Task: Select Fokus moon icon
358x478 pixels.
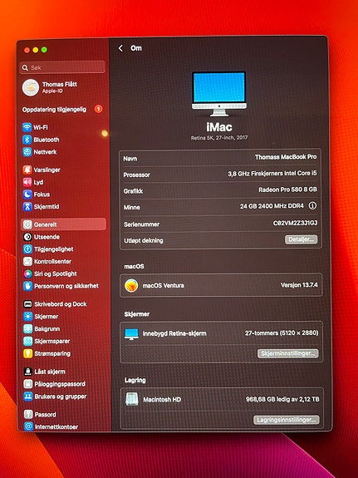Action: tap(27, 195)
